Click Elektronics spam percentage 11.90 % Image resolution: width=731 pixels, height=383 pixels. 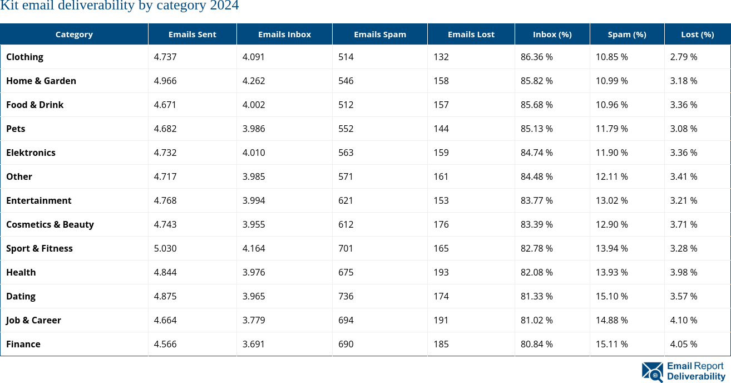point(612,153)
